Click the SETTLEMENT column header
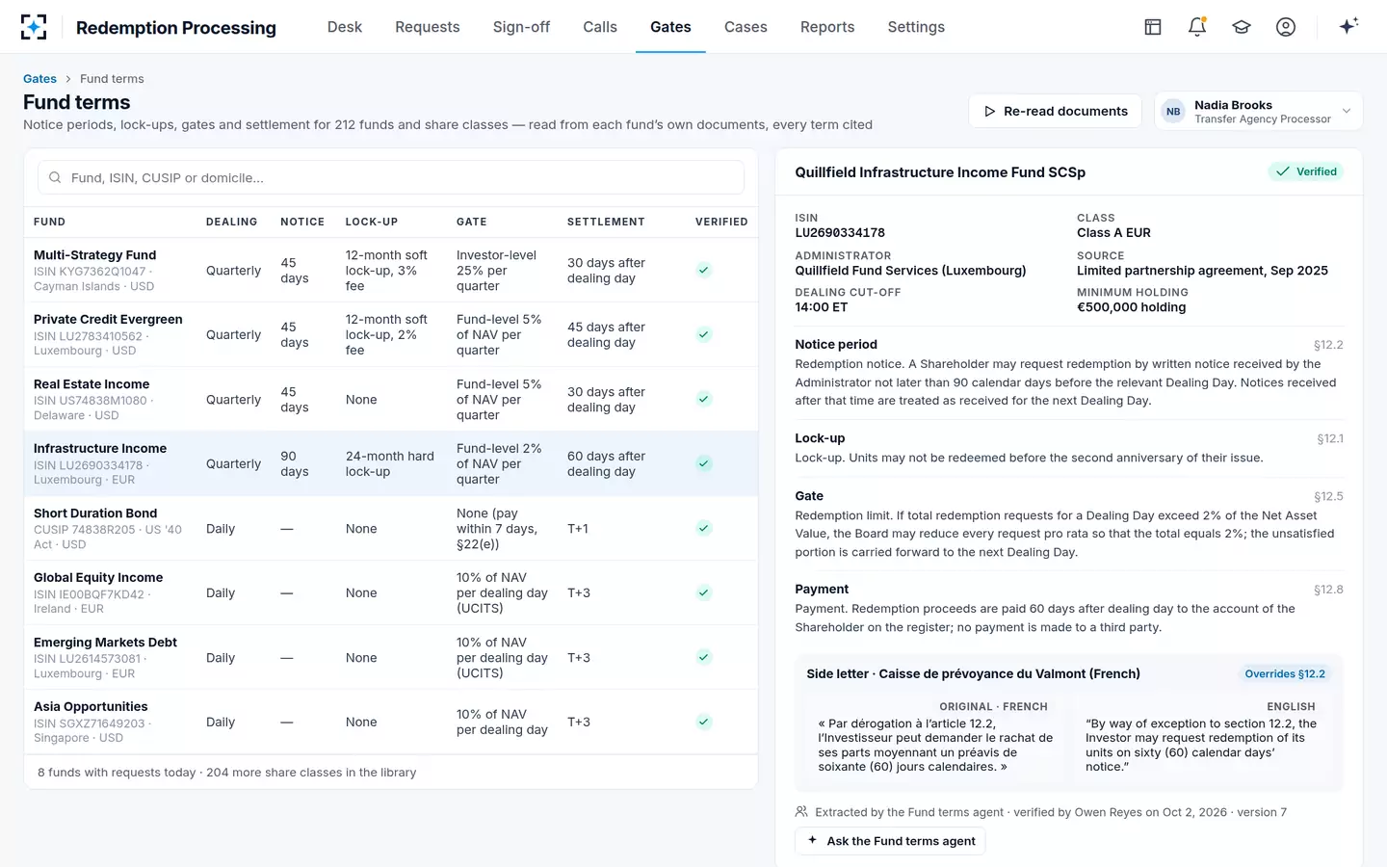Viewport: 1387px width, 867px height. point(606,222)
